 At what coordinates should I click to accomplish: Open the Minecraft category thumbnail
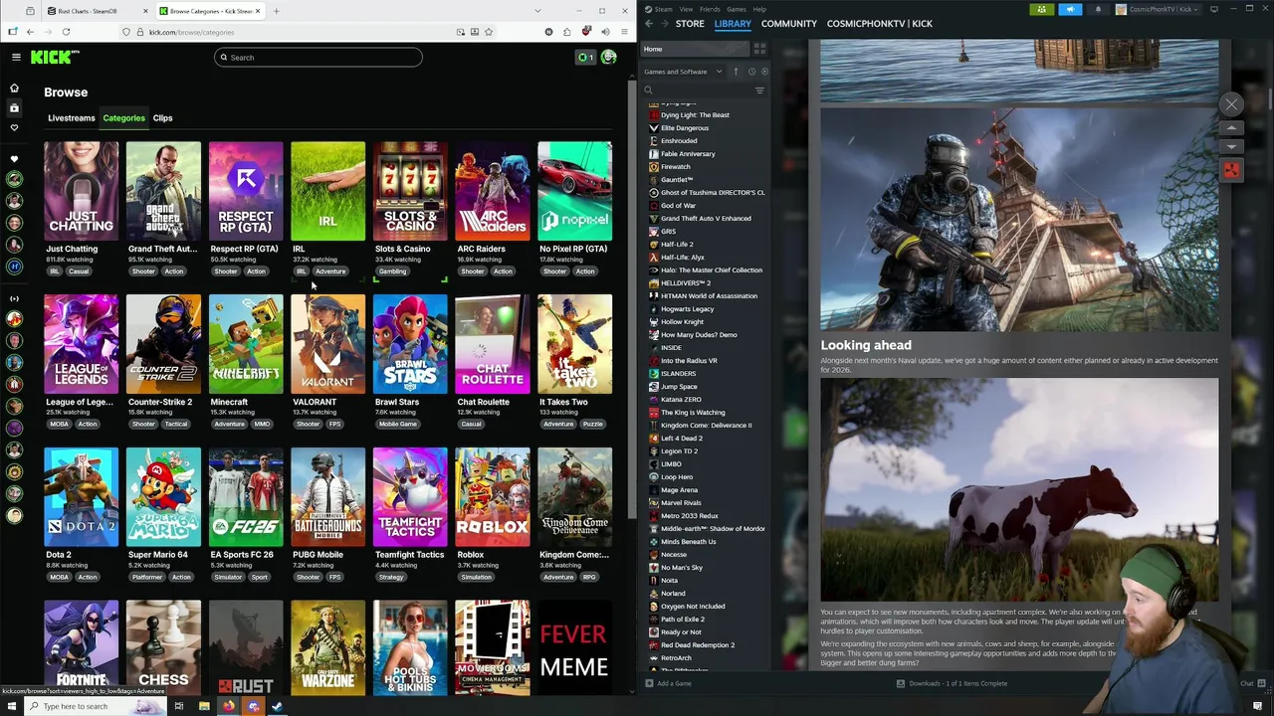click(x=246, y=344)
